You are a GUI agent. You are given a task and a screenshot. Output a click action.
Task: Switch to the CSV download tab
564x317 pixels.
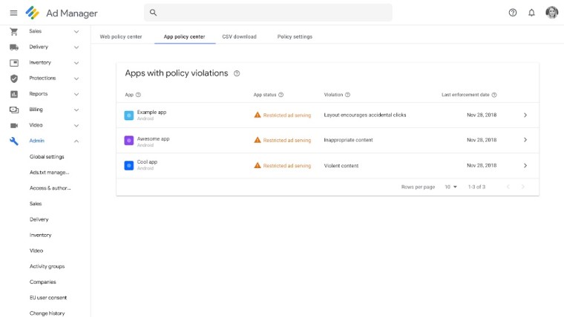pos(239,36)
